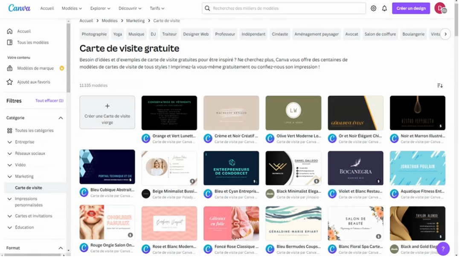The height and width of the screenshot is (257, 459).
Task: Expand the Modèles dropdown menu
Action: click(72, 8)
